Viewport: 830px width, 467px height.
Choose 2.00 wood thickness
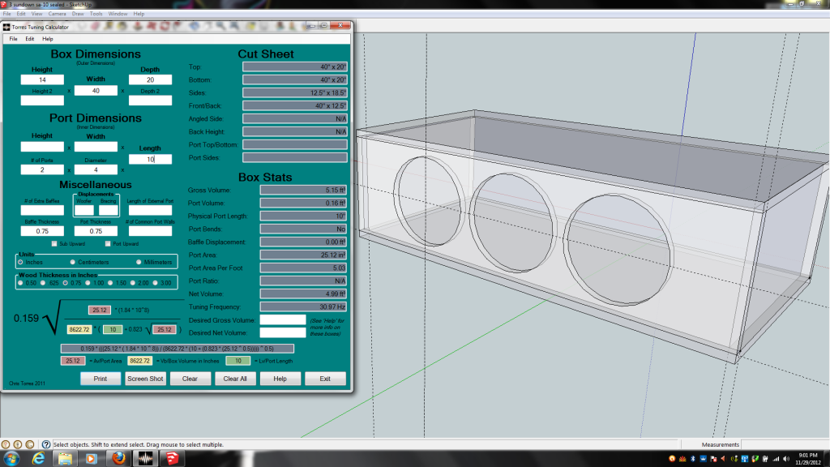point(133,283)
